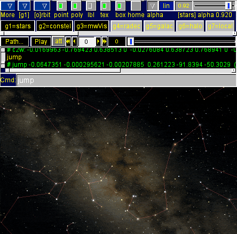The width and height of the screenshot is (237, 234).
Task: Select the g1=stars group
Action: point(18,26)
